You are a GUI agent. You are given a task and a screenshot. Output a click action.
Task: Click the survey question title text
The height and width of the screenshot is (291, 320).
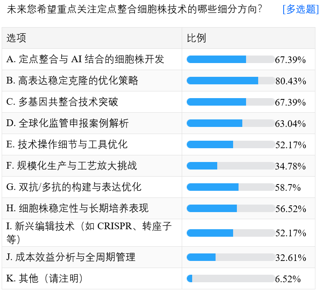pos(135,9)
